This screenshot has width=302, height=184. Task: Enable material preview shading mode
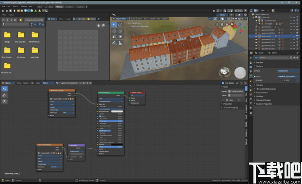coord(239,19)
